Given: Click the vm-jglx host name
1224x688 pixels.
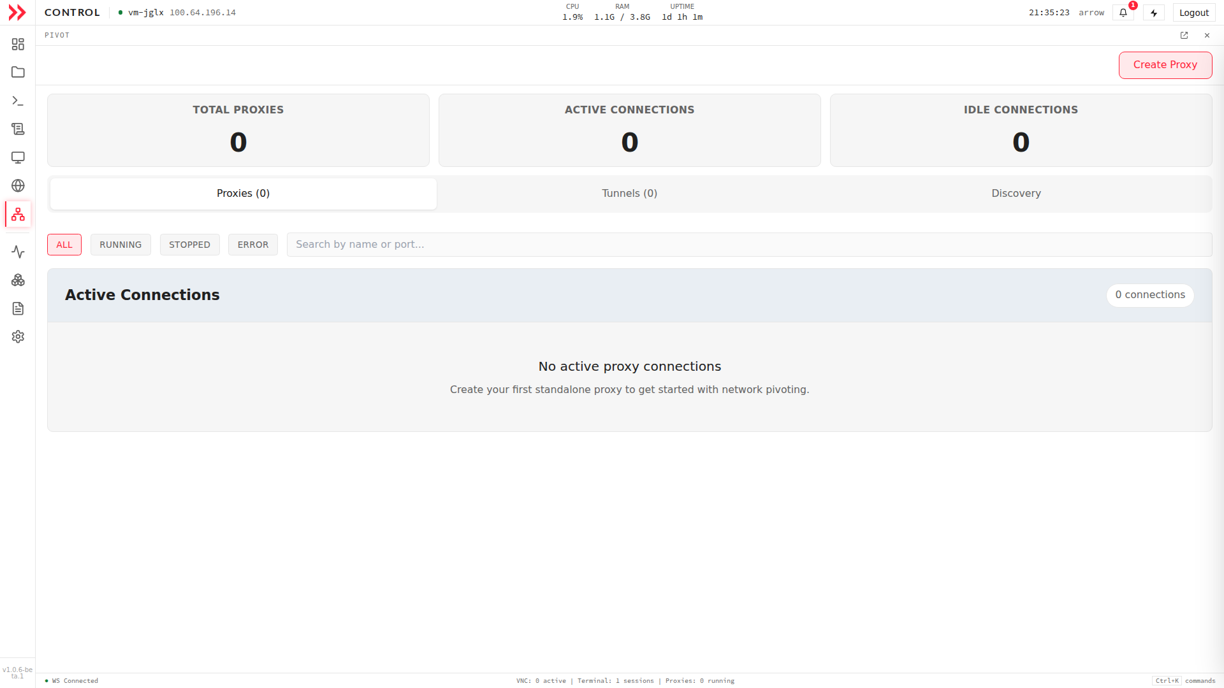Looking at the screenshot, I should [146, 13].
